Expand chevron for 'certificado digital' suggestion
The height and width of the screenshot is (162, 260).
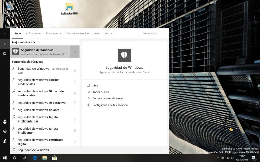(x=75, y=142)
